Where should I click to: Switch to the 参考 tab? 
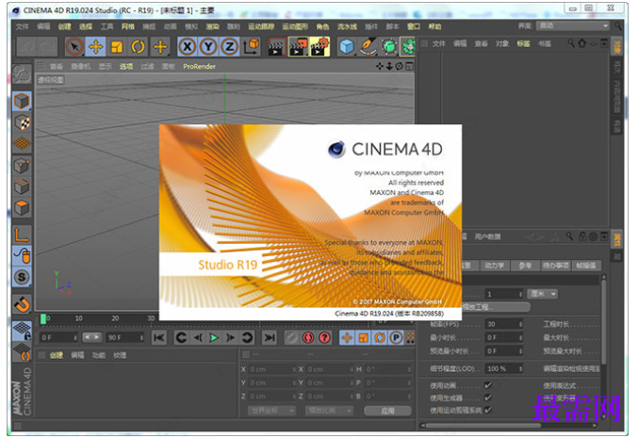pos(525,266)
